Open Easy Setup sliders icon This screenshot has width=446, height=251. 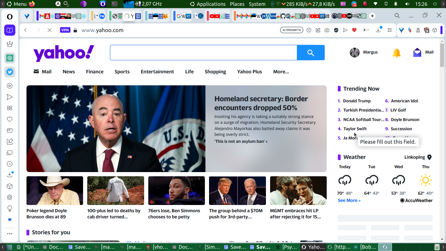tap(390, 30)
